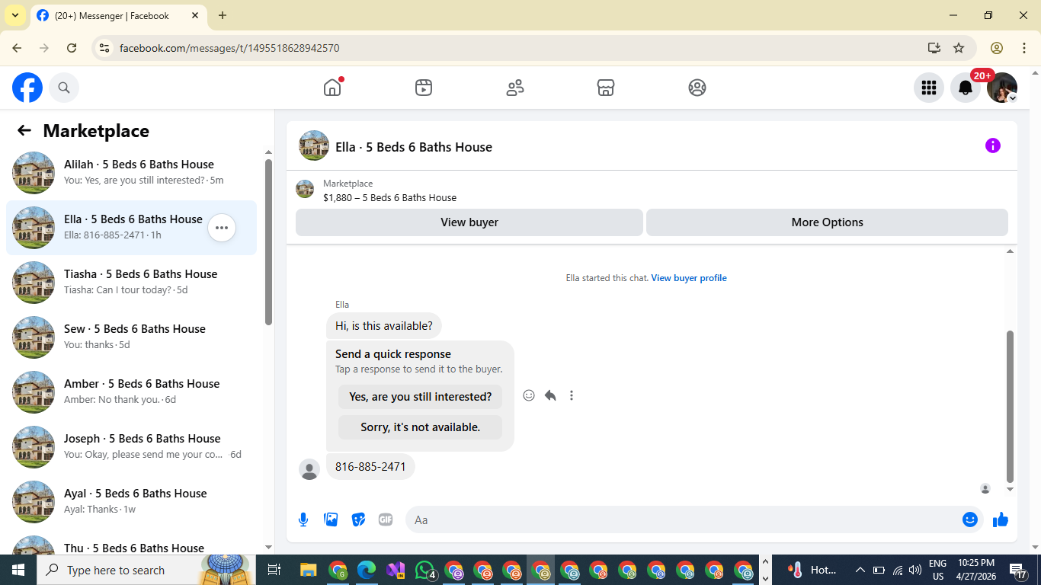Viewport: 1041px width, 585px height.
Task: Open the Sew conversation
Action: point(131,337)
